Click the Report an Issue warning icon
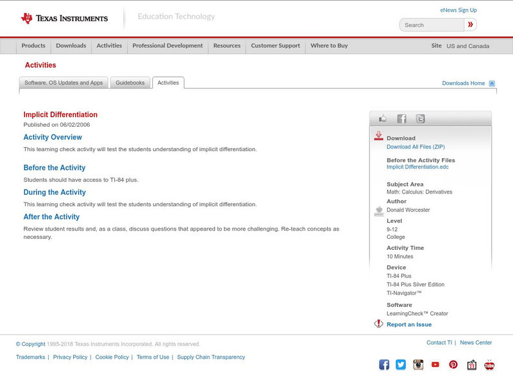 [378, 323]
